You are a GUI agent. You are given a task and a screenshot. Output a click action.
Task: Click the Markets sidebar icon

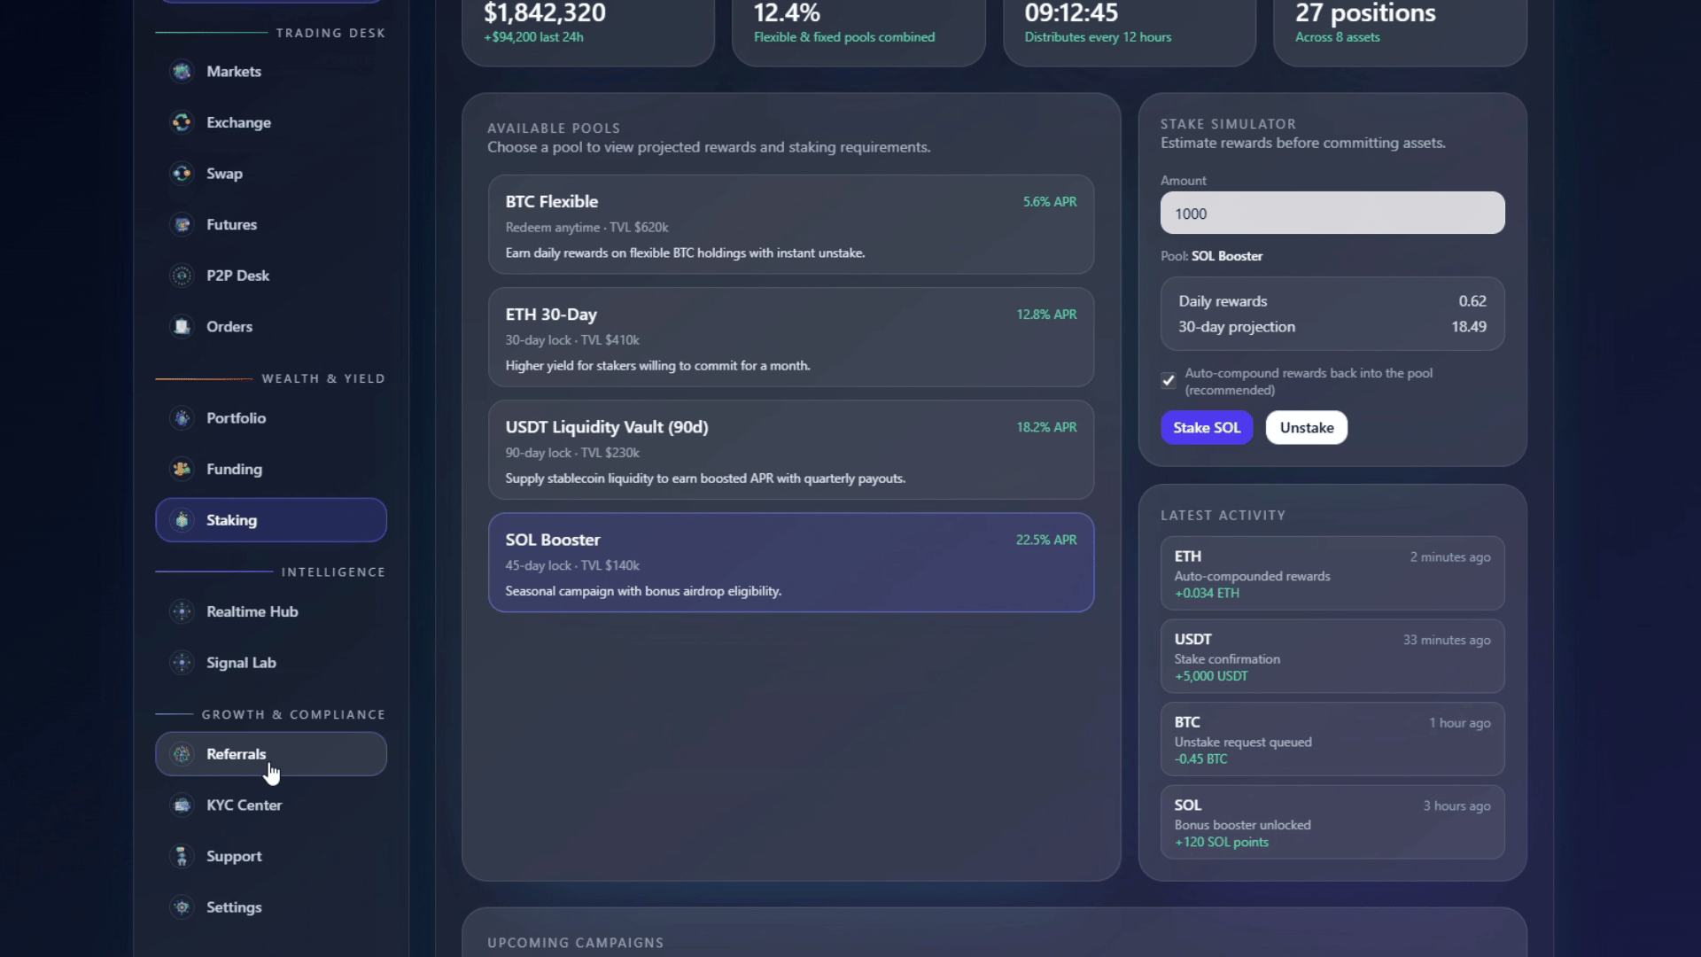point(182,72)
